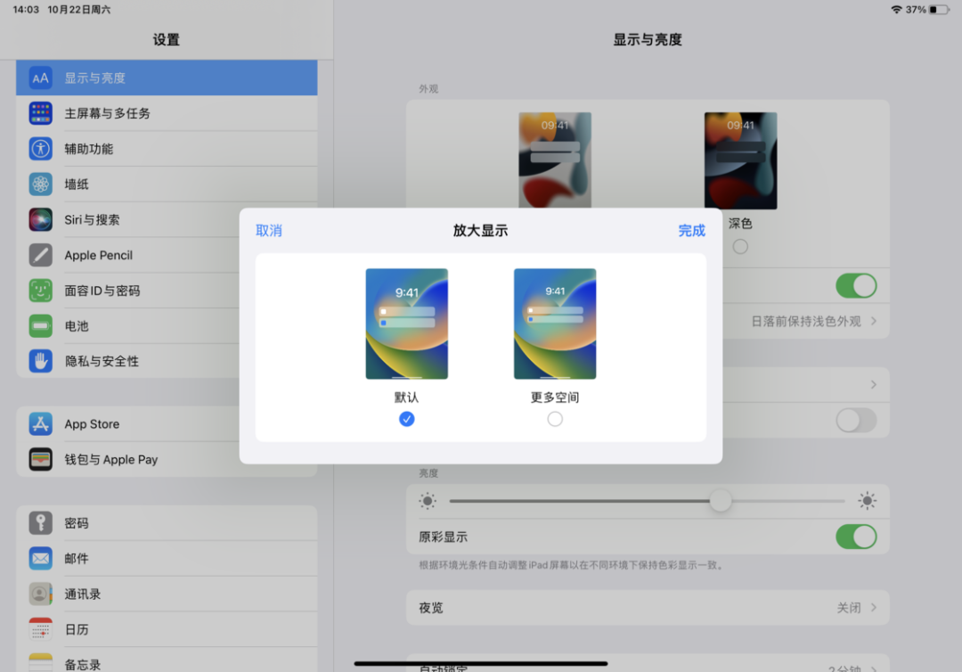Click the Display & Brightness AA icon

[x=40, y=78]
